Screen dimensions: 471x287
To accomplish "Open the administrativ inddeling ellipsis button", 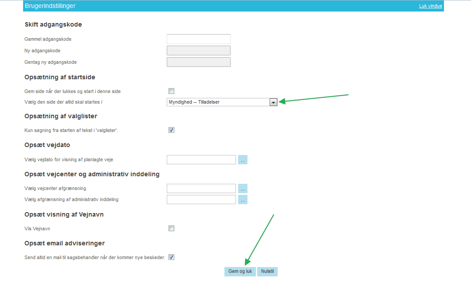I will point(243,200).
